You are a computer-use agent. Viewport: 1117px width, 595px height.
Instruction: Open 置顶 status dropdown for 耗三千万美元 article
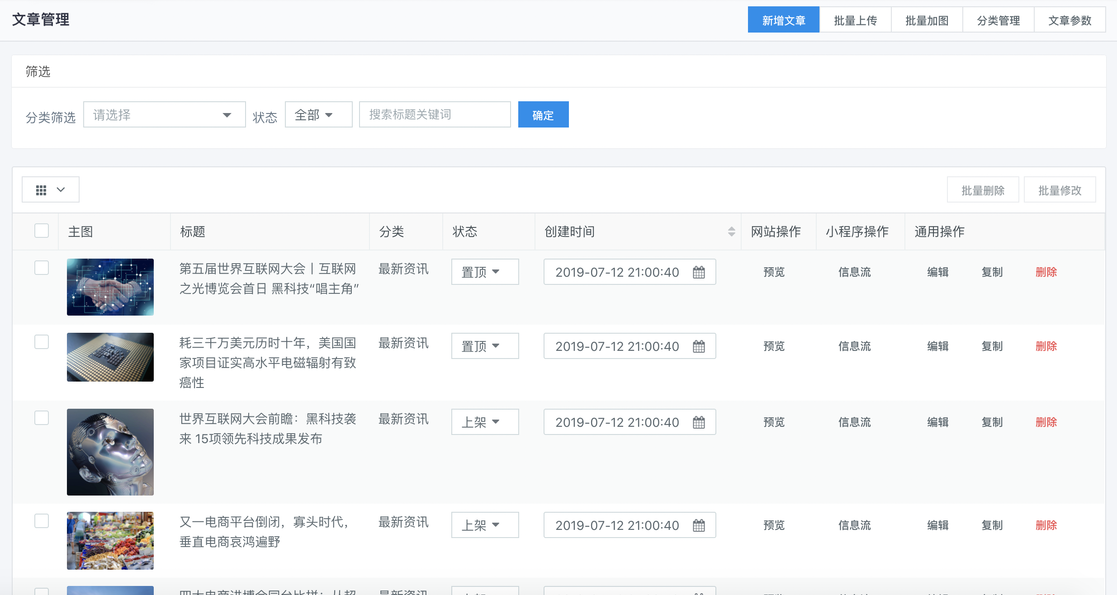(x=485, y=346)
